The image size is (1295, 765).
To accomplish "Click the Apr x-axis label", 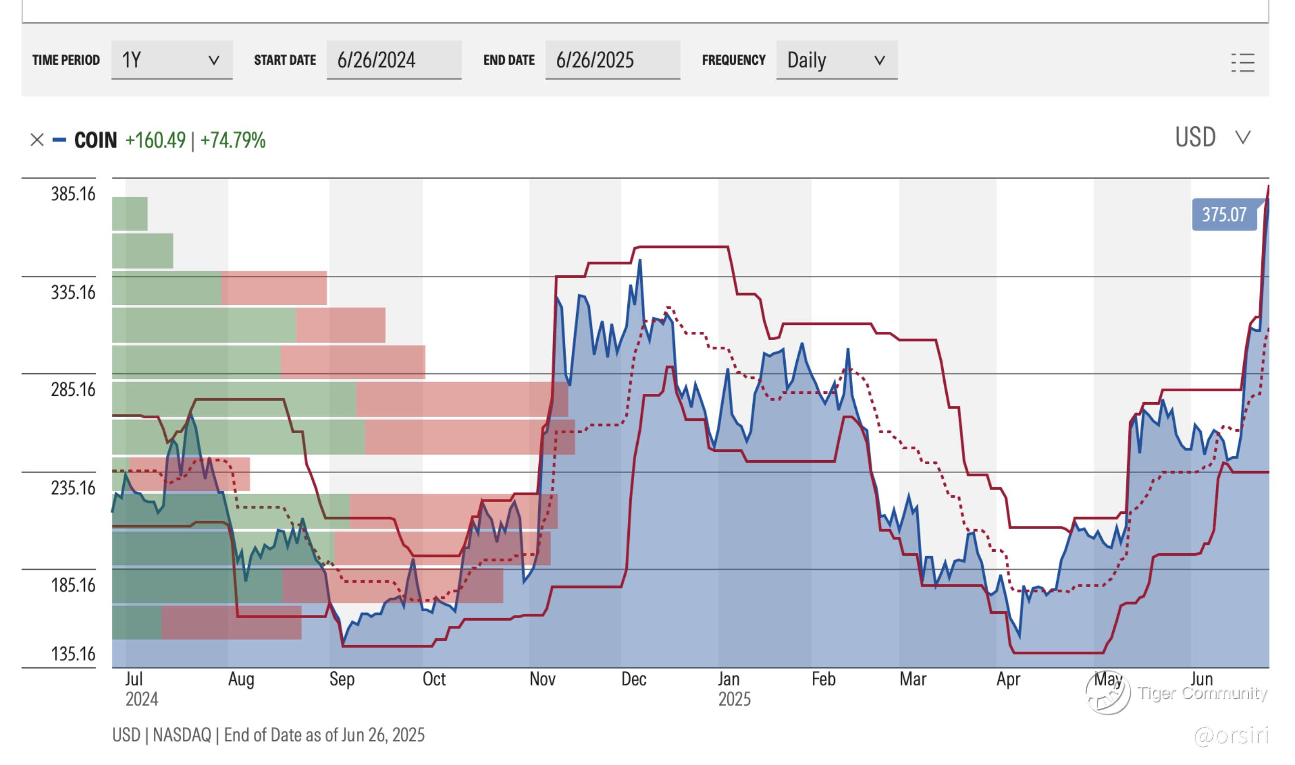I will click(x=1008, y=679).
